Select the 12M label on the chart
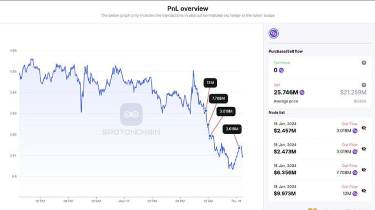The height and width of the screenshot is (210, 375). (210, 83)
